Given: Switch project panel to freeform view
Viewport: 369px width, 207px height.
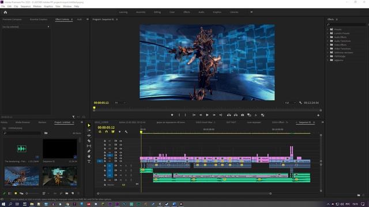Looking at the screenshot, I should click(x=21, y=193).
